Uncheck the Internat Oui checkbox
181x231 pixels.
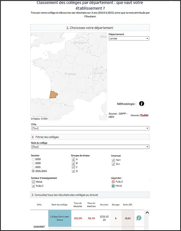pyautogui.click(x=113, y=164)
